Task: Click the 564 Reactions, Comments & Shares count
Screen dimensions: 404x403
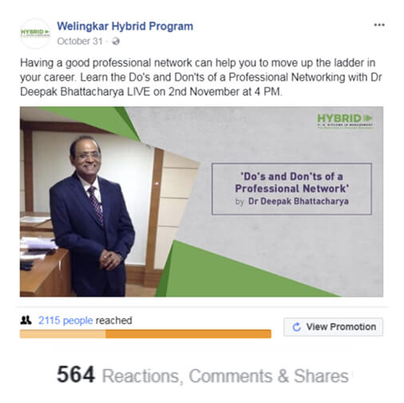Action: (x=203, y=375)
